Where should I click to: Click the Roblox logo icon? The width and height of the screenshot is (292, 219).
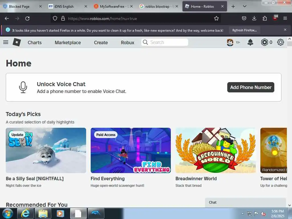click(17, 42)
